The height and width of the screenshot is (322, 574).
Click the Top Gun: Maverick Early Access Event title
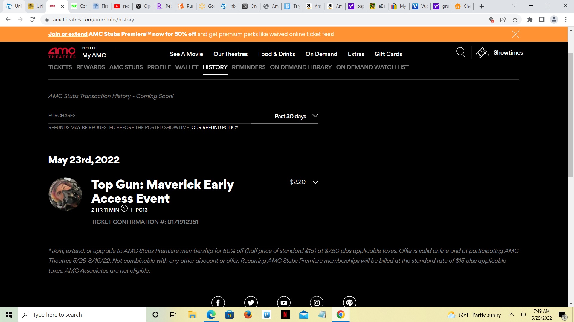point(163,191)
